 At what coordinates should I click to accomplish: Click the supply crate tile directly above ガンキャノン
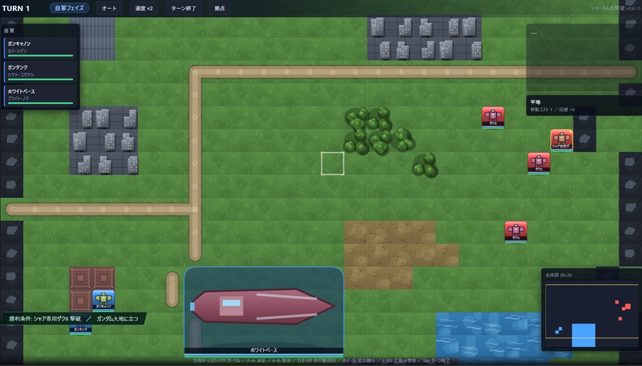coord(103,278)
